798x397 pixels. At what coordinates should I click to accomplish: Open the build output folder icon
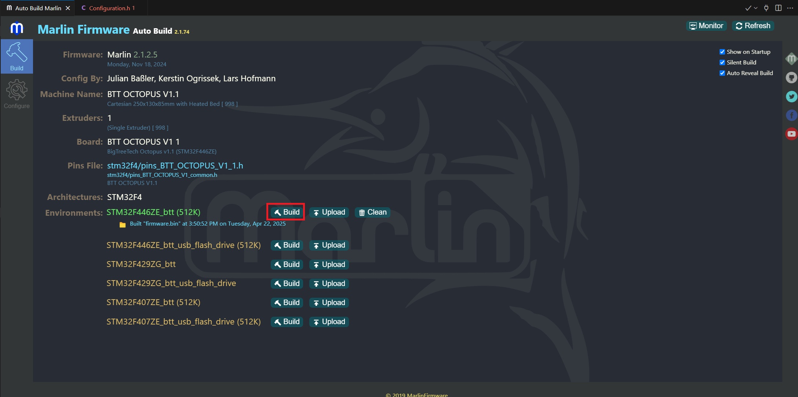point(123,225)
